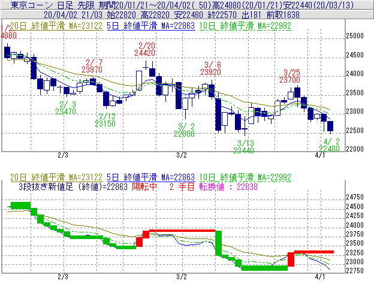The image size is (374, 284).
Task: Click the 3/6 23920 high label
Action: point(210,68)
